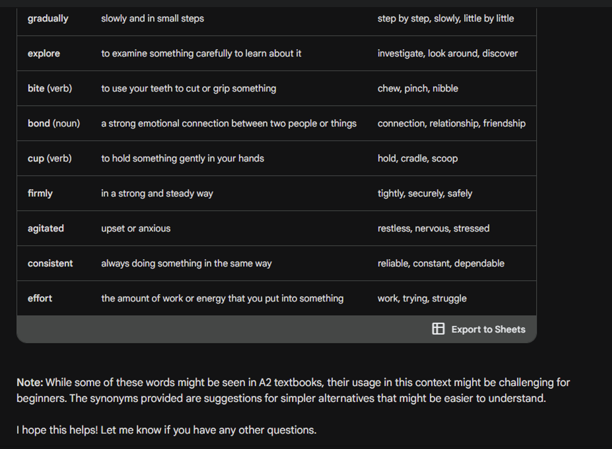Click synonyms "chew, pinch, nibble"
Viewport: 612px width, 449px height.
pyautogui.click(x=418, y=89)
